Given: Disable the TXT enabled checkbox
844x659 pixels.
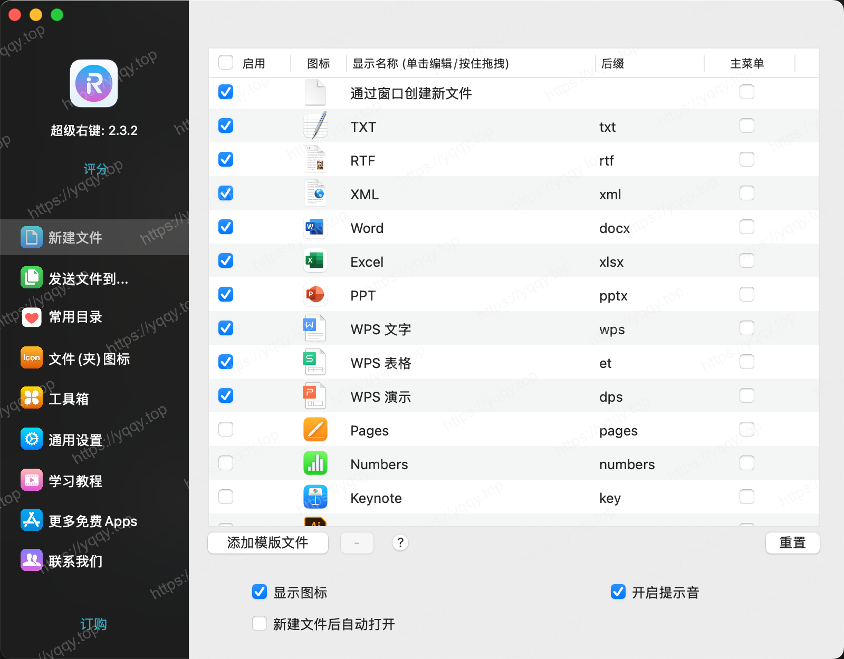Looking at the screenshot, I should click(226, 126).
